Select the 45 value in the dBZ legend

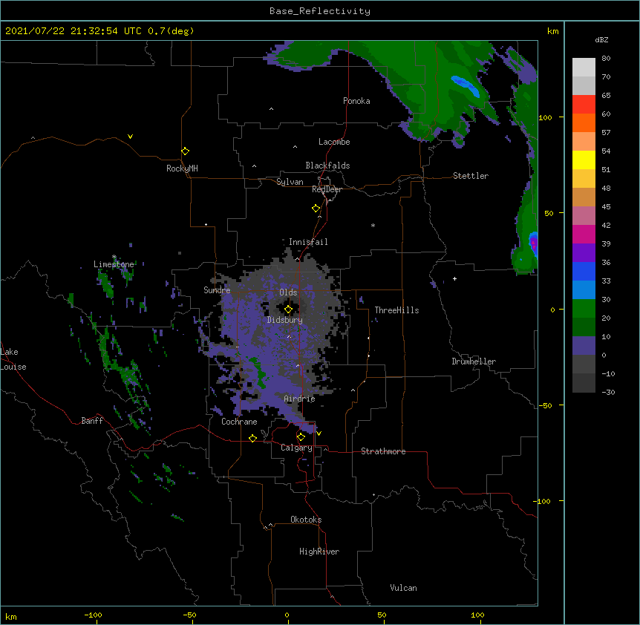(606, 207)
